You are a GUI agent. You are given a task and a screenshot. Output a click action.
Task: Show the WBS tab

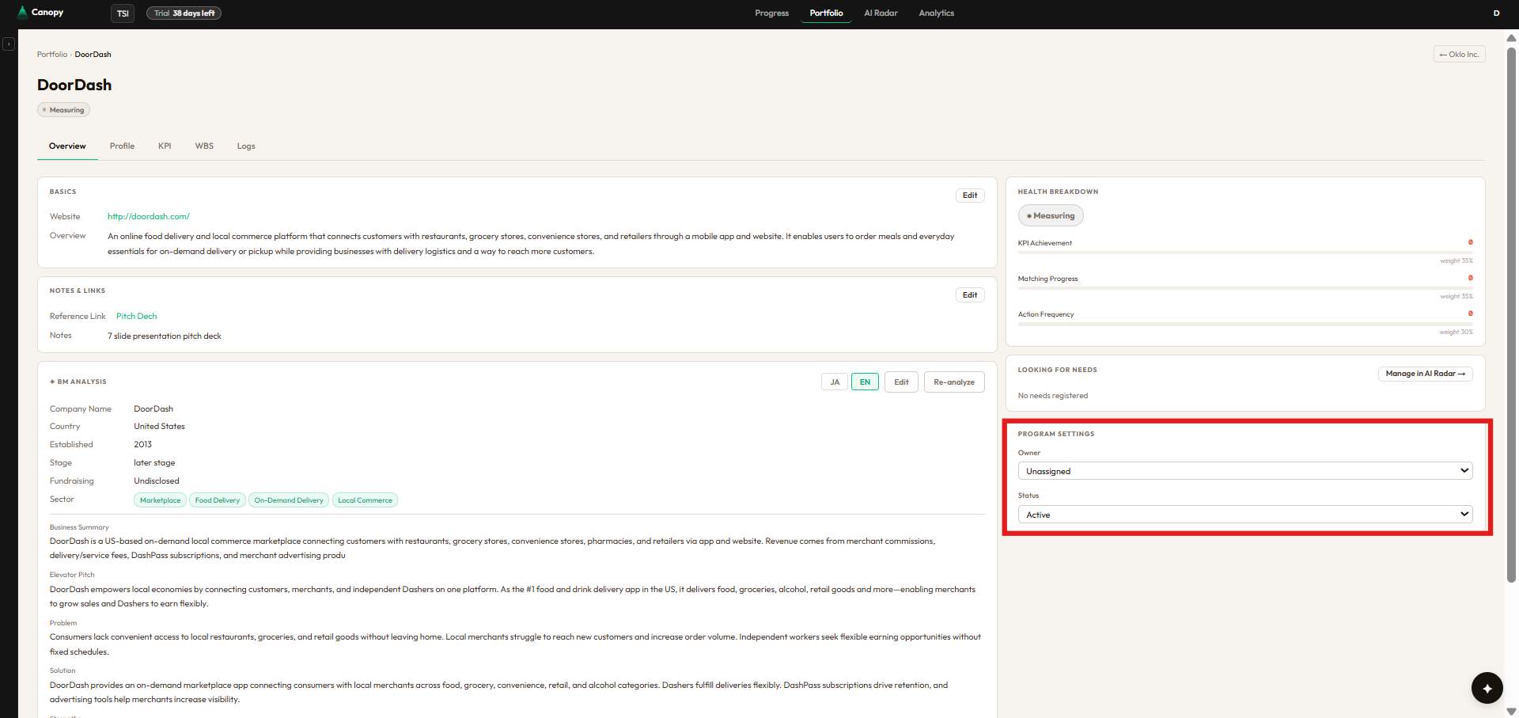(x=204, y=146)
